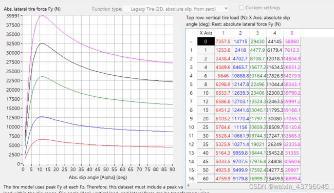Select column header 1 in red
The height and width of the screenshot is (193, 334).
pos(223,33)
